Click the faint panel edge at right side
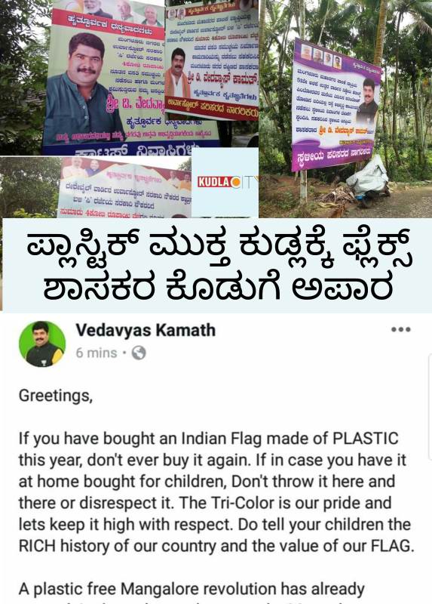 tap(430, 407)
